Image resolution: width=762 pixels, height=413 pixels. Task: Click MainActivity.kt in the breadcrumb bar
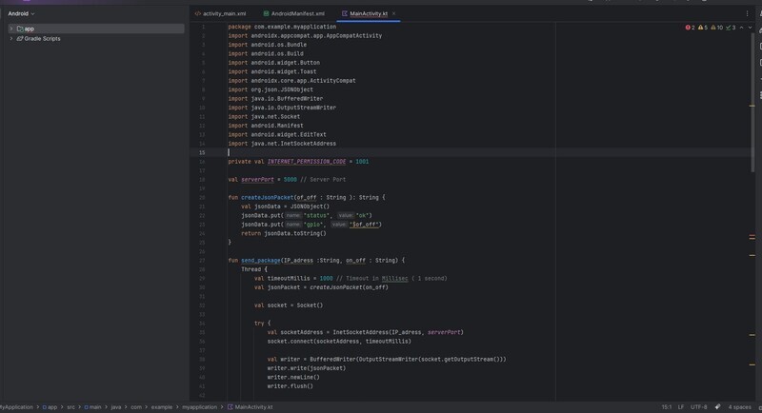coord(251,407)
